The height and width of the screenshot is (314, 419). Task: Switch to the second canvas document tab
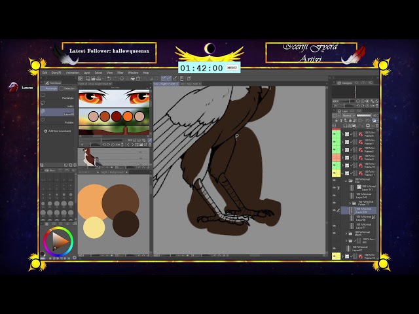pyautogui.click(x=191, y=84)
